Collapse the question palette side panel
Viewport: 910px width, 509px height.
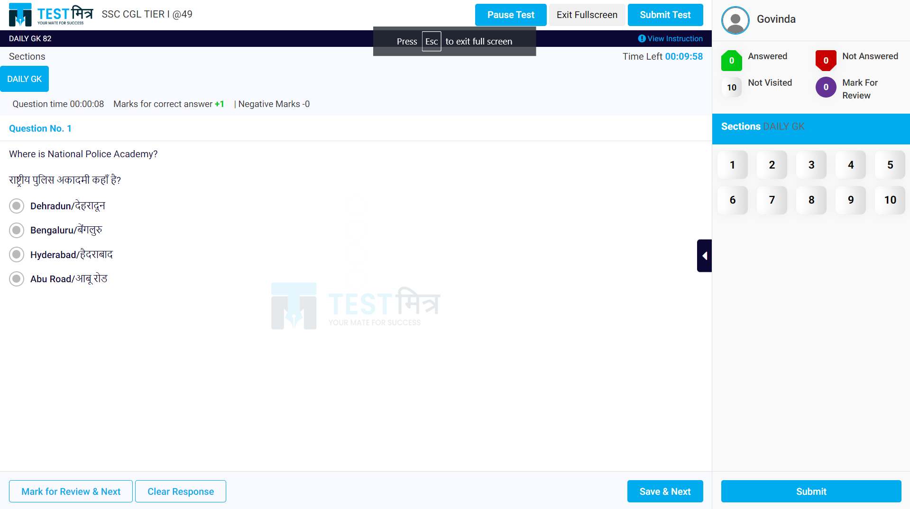click(x=704, y=255)
